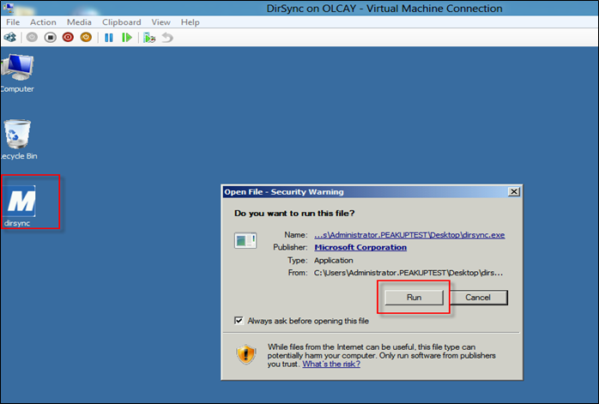Screen dimensions: 599x404
Task: Click the green Reset/resume icon
Action: pyautogui.click(x=127, y=38)
